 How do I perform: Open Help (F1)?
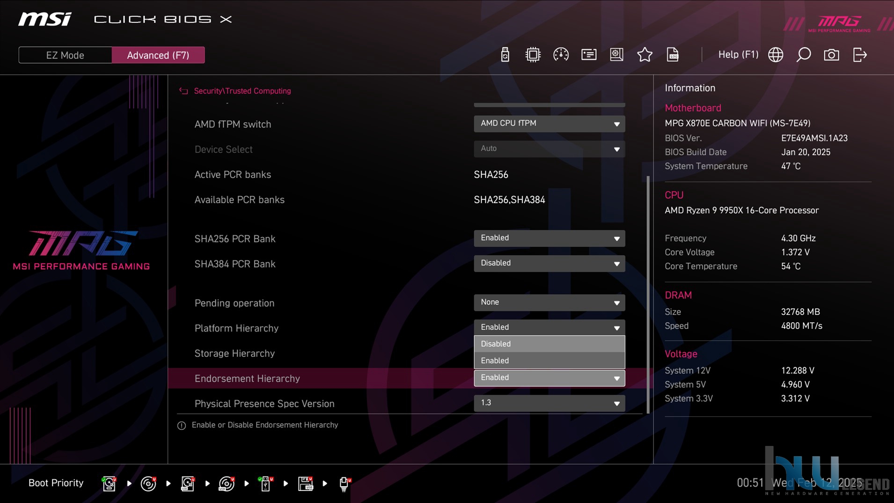point(738,54)
